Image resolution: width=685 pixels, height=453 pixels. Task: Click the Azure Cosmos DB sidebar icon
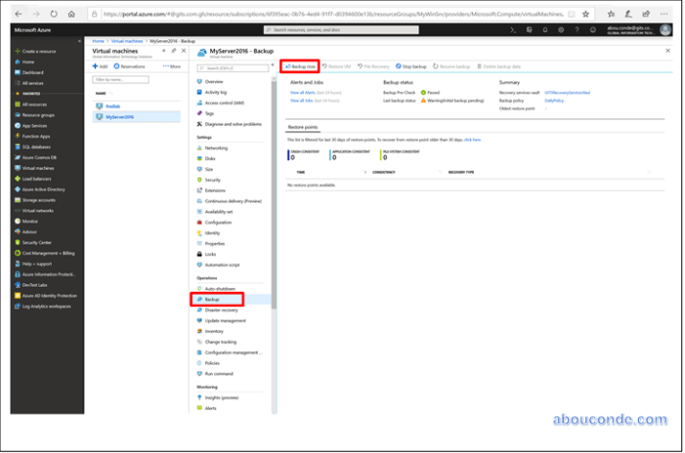coord(16,157)
